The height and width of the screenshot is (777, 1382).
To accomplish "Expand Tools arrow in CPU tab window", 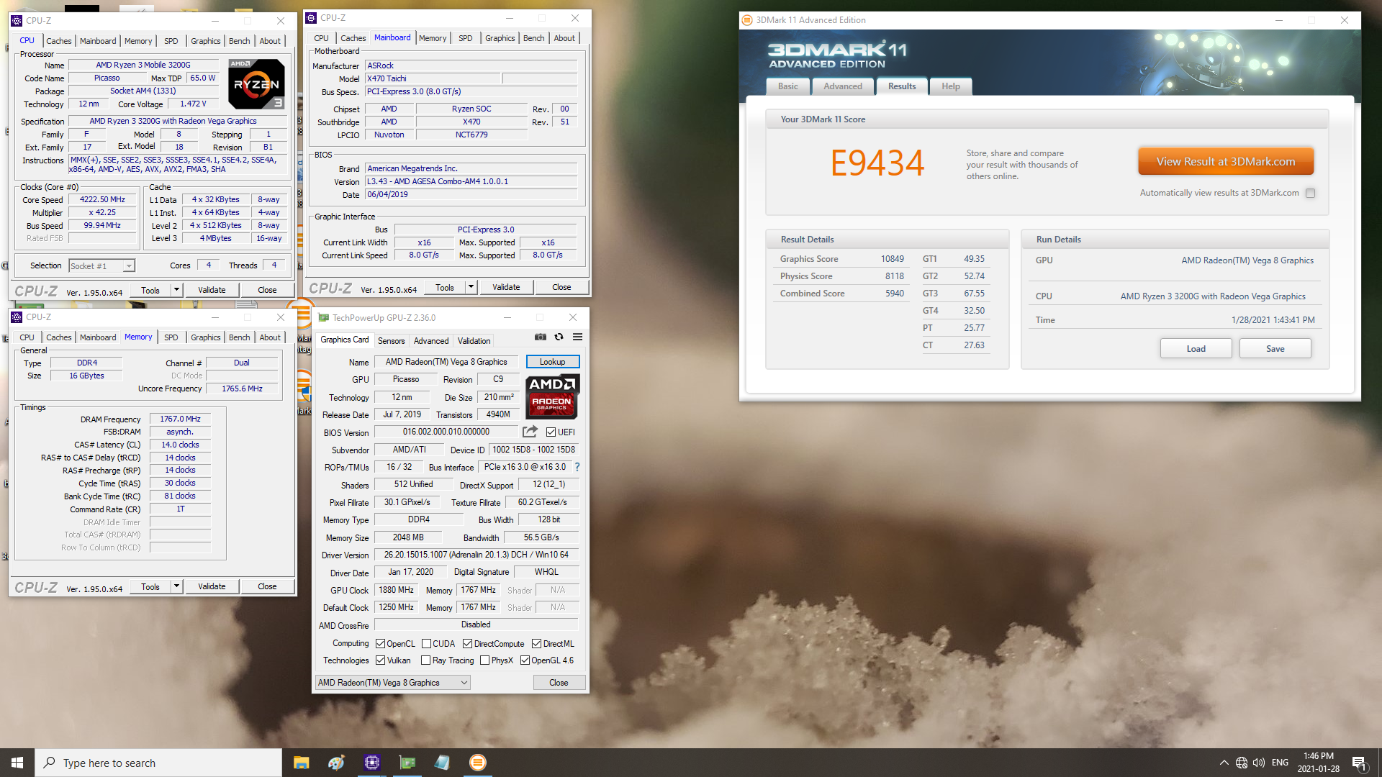I will tap(176, 290).
